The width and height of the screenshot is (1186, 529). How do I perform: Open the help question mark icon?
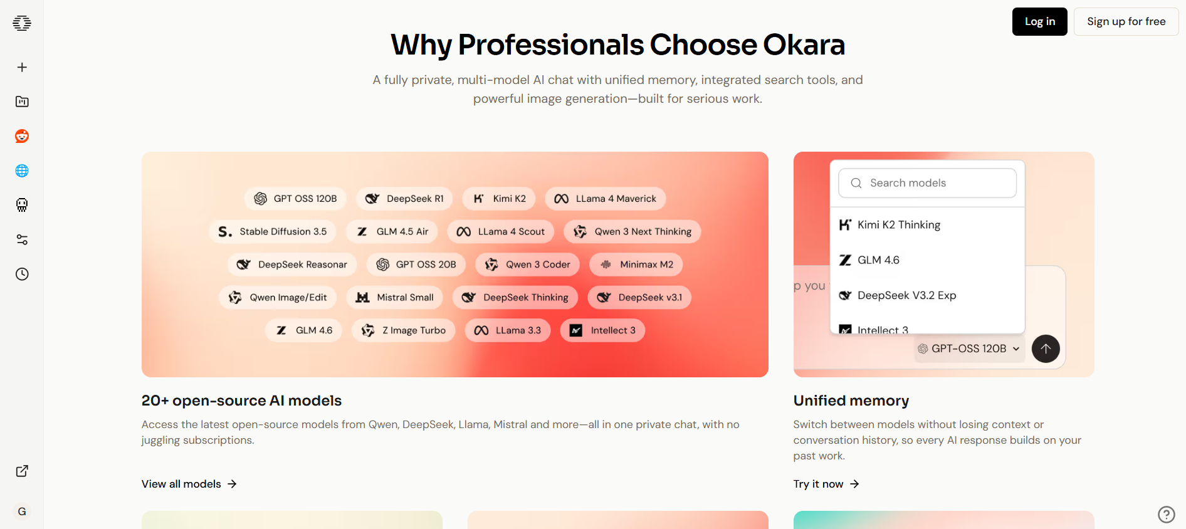[x=1166, y=514]
